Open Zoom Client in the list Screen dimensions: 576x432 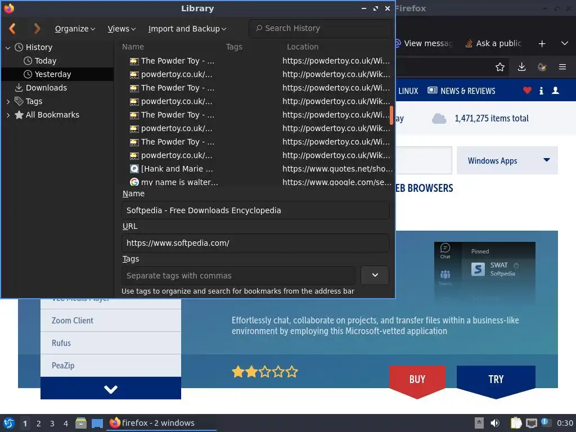tap(111, 320)
